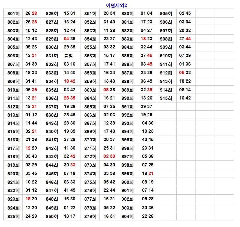Click numbers 18 42 beside 834회
Viewport: 240px width, 227px height.
tap(70, 81)
